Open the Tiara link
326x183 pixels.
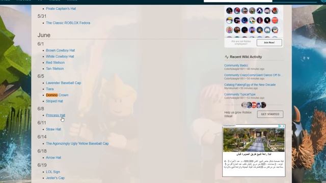(50, 89)
